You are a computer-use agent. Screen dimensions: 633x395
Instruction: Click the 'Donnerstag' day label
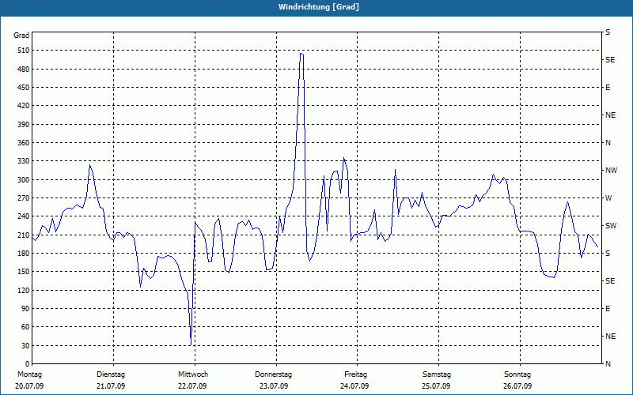click(x=273, y=374)
